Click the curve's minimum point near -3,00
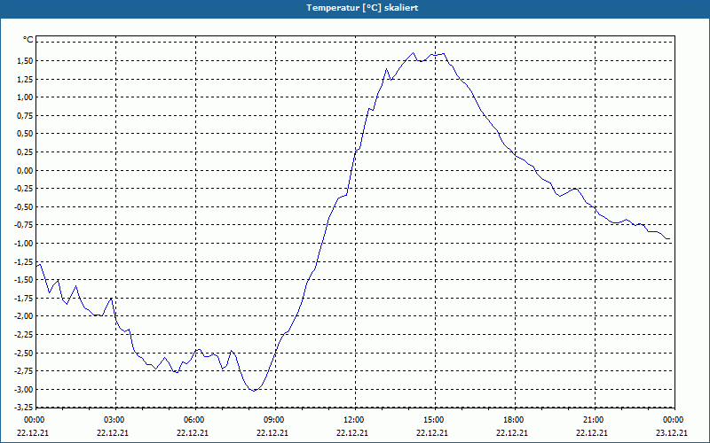 click(x=254, y=391)
